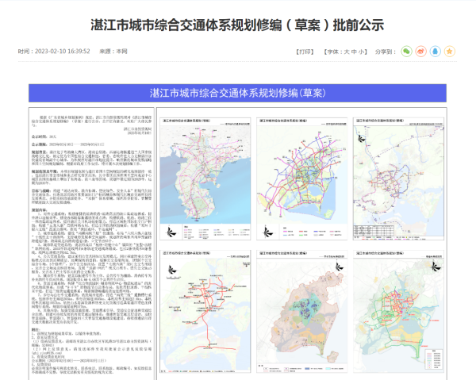
Task: Share to Qzone via star icon
Action: coord(450,52)
